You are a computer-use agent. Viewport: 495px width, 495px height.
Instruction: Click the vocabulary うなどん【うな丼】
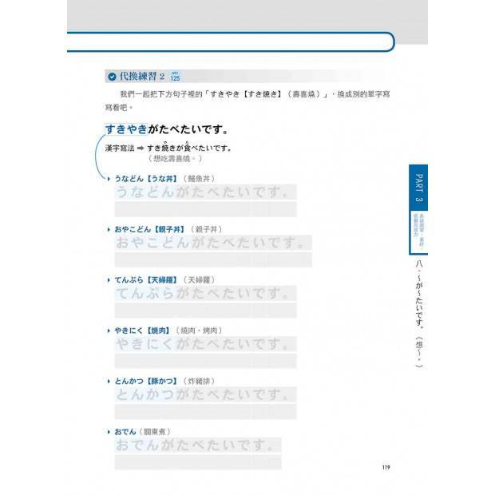point(146,179)
